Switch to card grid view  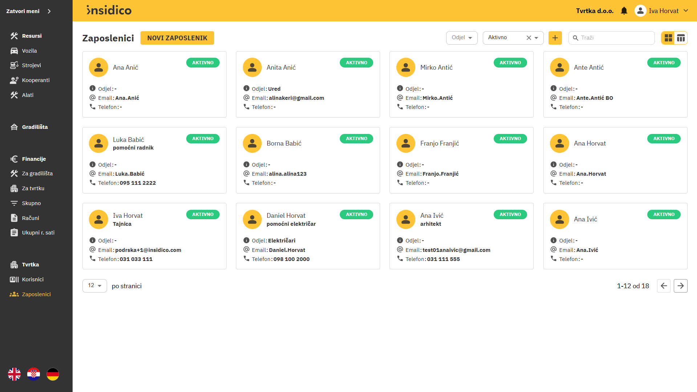pos(668,38)
